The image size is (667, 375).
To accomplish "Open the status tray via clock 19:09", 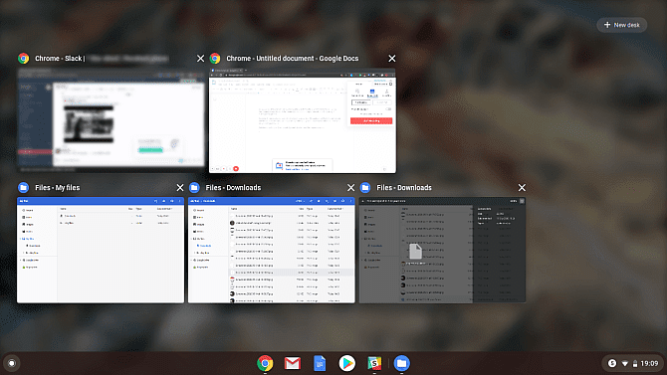I will tap(649, 363).
